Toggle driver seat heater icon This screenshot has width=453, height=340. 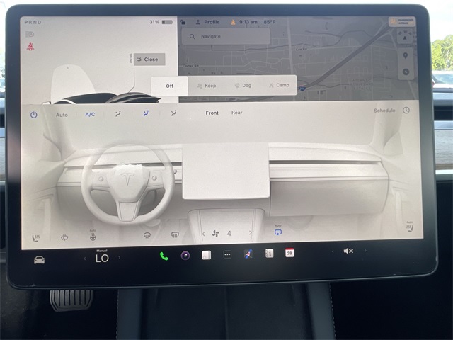[36, 238]
